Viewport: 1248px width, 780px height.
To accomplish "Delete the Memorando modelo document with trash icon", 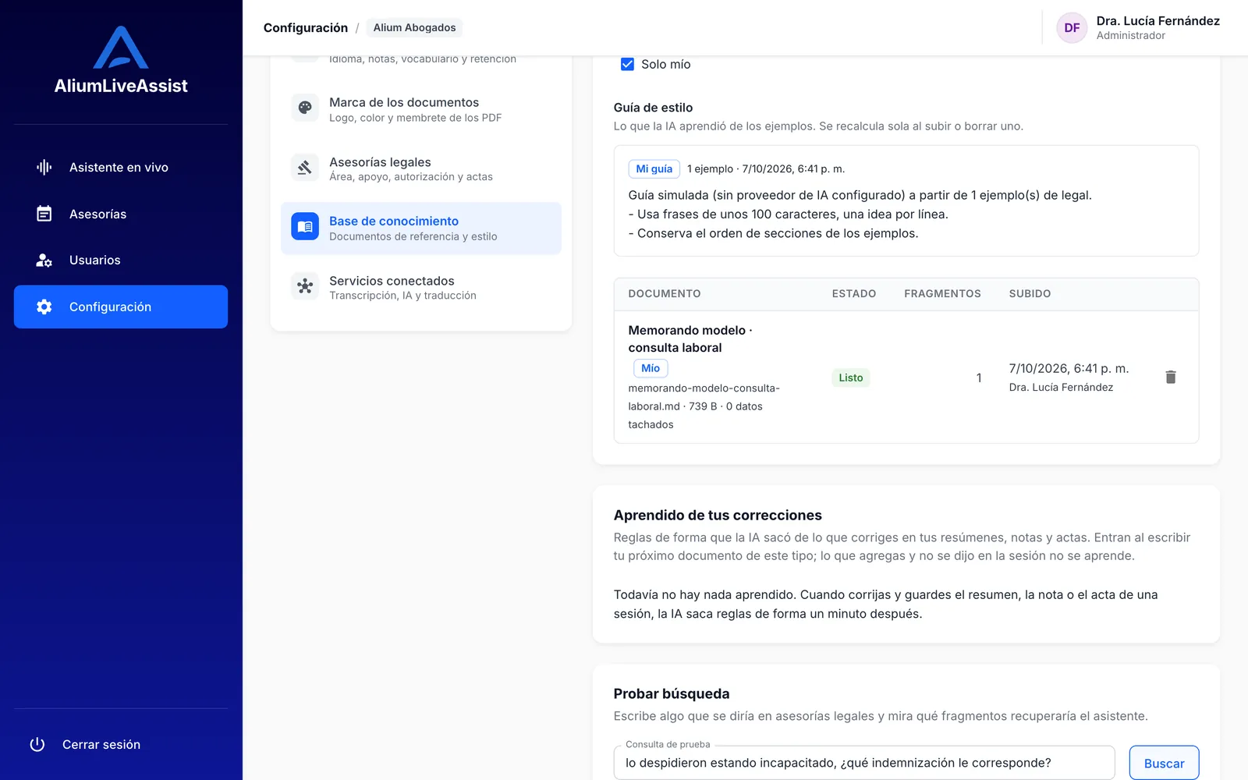I will pos(1171,378).
